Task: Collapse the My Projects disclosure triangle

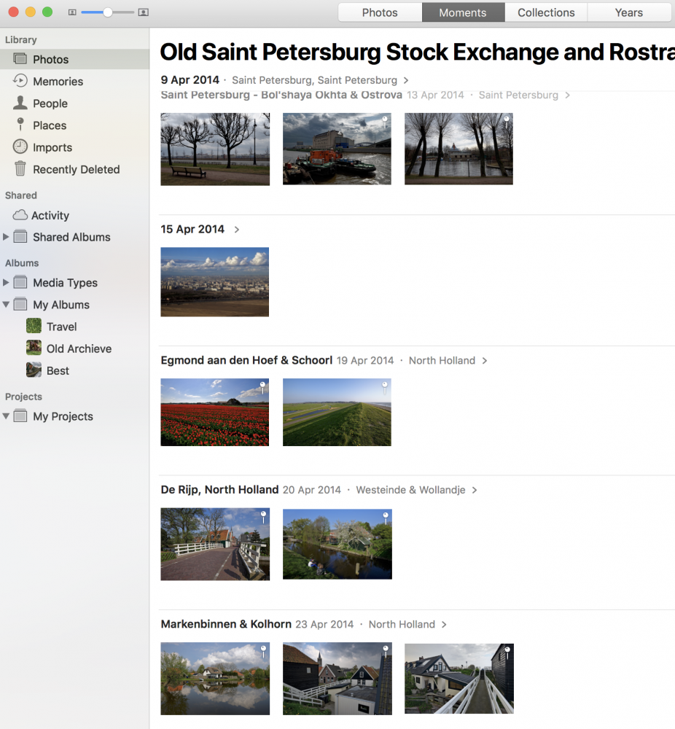Action: click(x=6, y=416)
